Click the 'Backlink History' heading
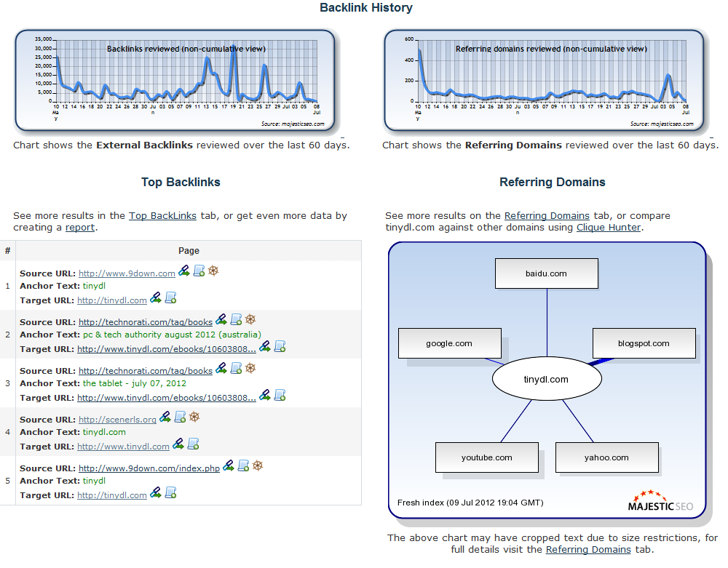This screenshot has height=568, width=728. (x=366, y=8)
